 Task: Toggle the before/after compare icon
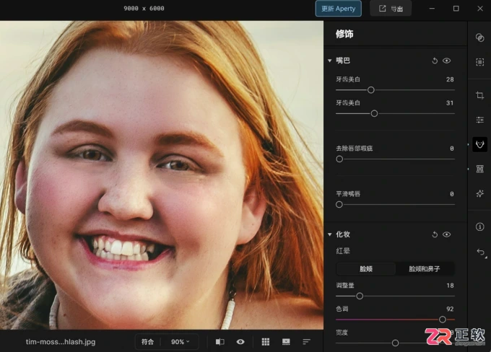[220, 342]
